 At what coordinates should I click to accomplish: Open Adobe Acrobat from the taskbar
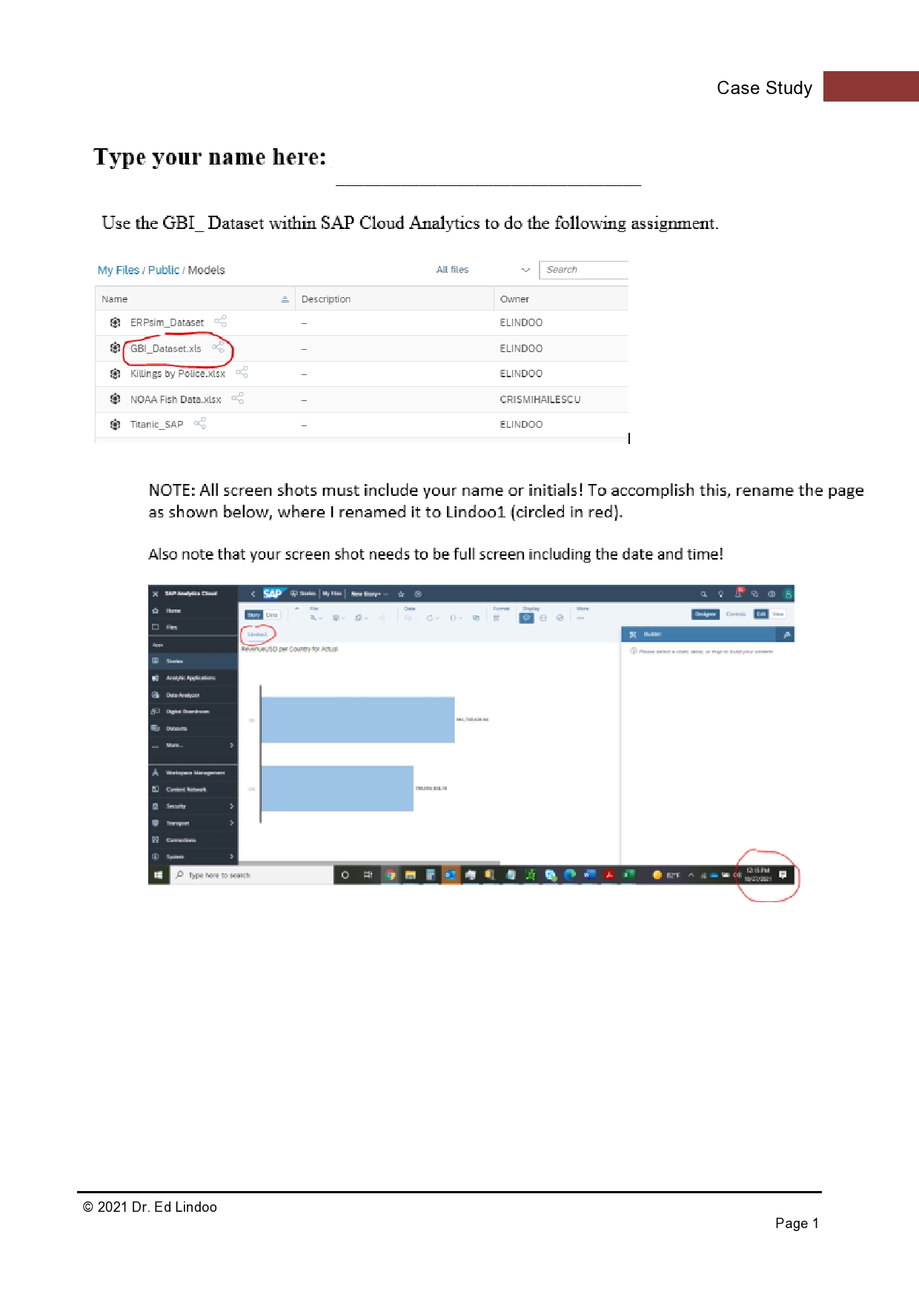[609, 875]
